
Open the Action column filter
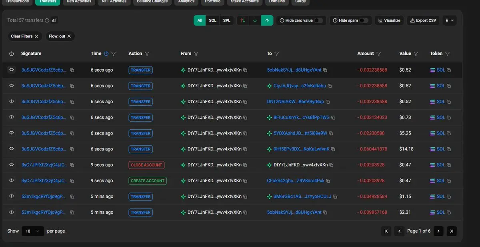(x=147, y=54)
